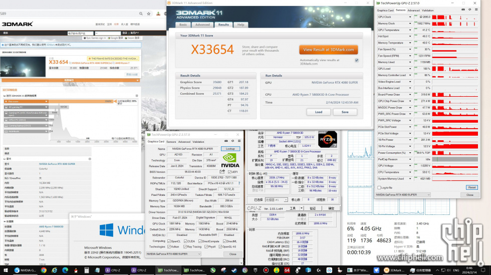This screenshot has width=491, height=275.
Task: Open Internet Explorer from the taskbar
Action: pos(55,270)
